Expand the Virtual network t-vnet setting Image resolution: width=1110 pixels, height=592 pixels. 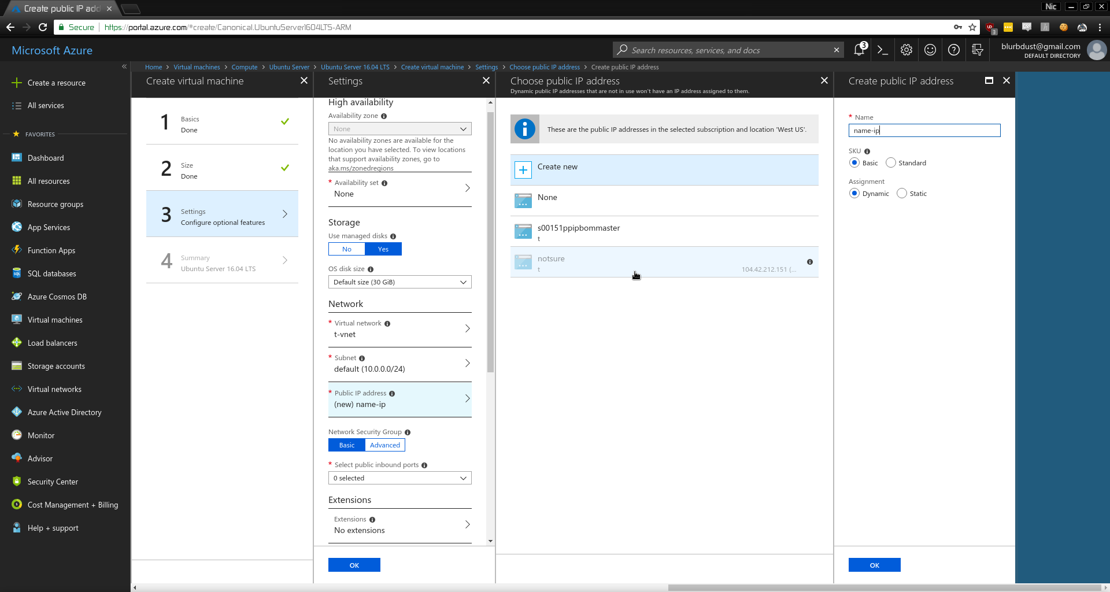pos(400,330)
